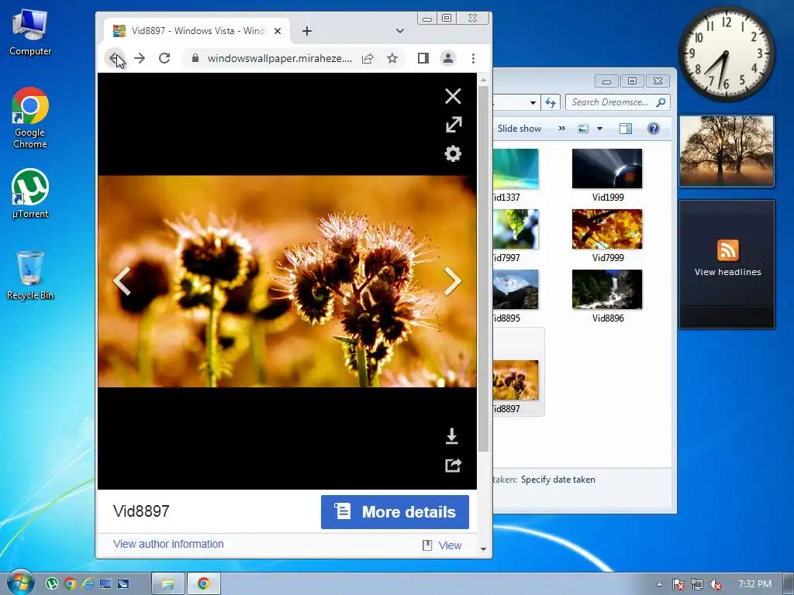Image resolution: width=794 pixels, height=595 pixels.
Task: Click the Search Dreamscene field
Action: (618, 102)
